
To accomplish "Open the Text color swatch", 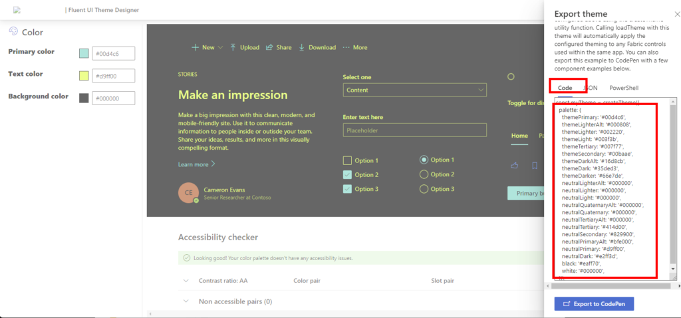I will click(84, 76).
